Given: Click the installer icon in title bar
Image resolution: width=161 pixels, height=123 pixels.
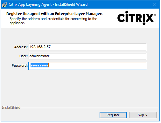Looking at the screenshot, I should [x=4, y=4].
